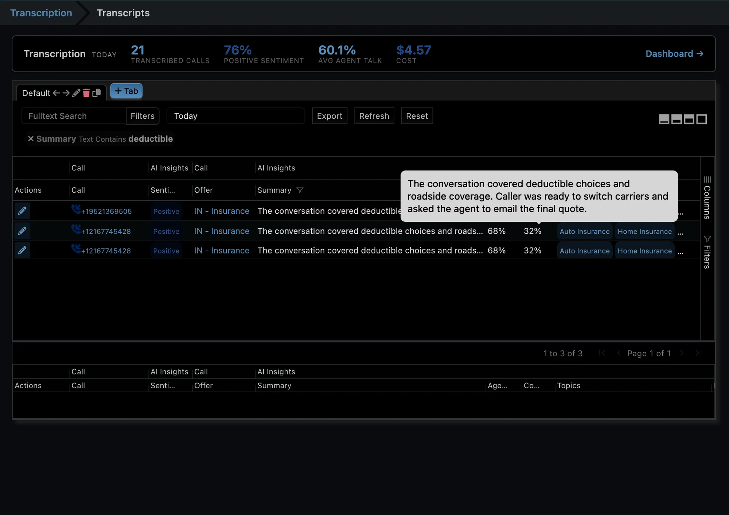Move Default tab left with back arrow
The height and width of the screenshot is (515, 729).
[x=56, y=93]
